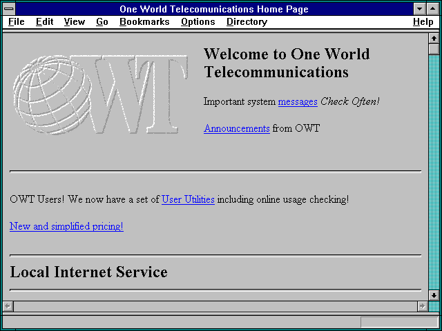Click the window title bar text
442x331 pixels.
(x=214, y=9)
